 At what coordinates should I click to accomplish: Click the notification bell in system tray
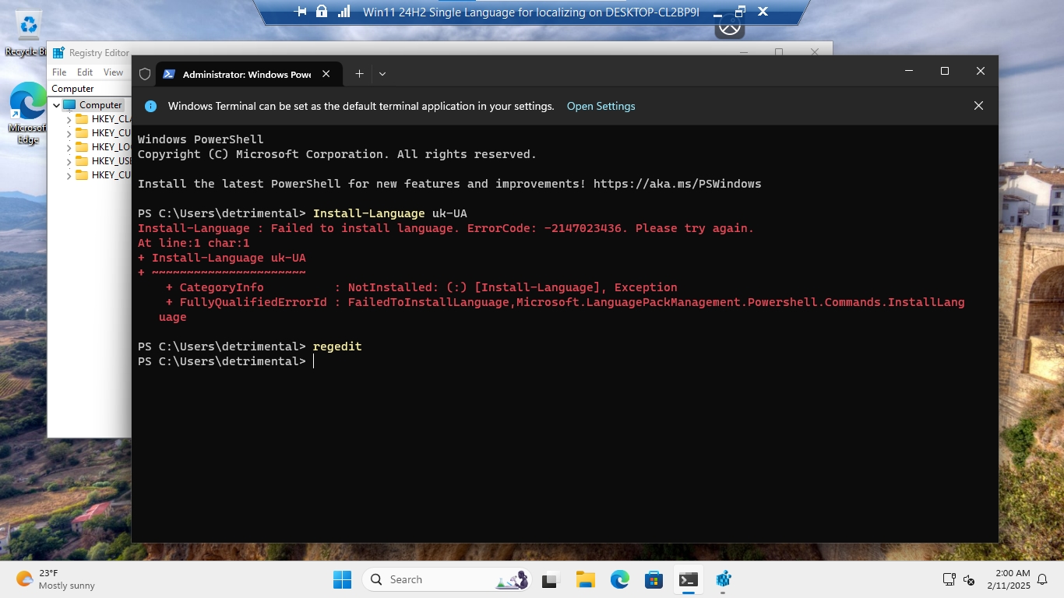pyautogui.click(x=1042, y=579)
